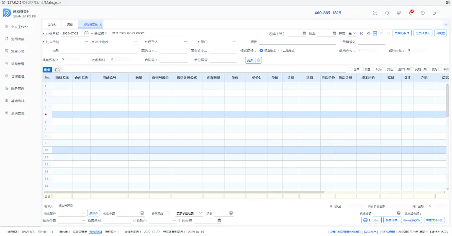Viewport: 452px width, 236px height.
Task: Tick the 货位 column checkbox
Action: pos(384,69)
